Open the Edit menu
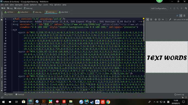Screen dimensions: 188x105 coord(7,5)
